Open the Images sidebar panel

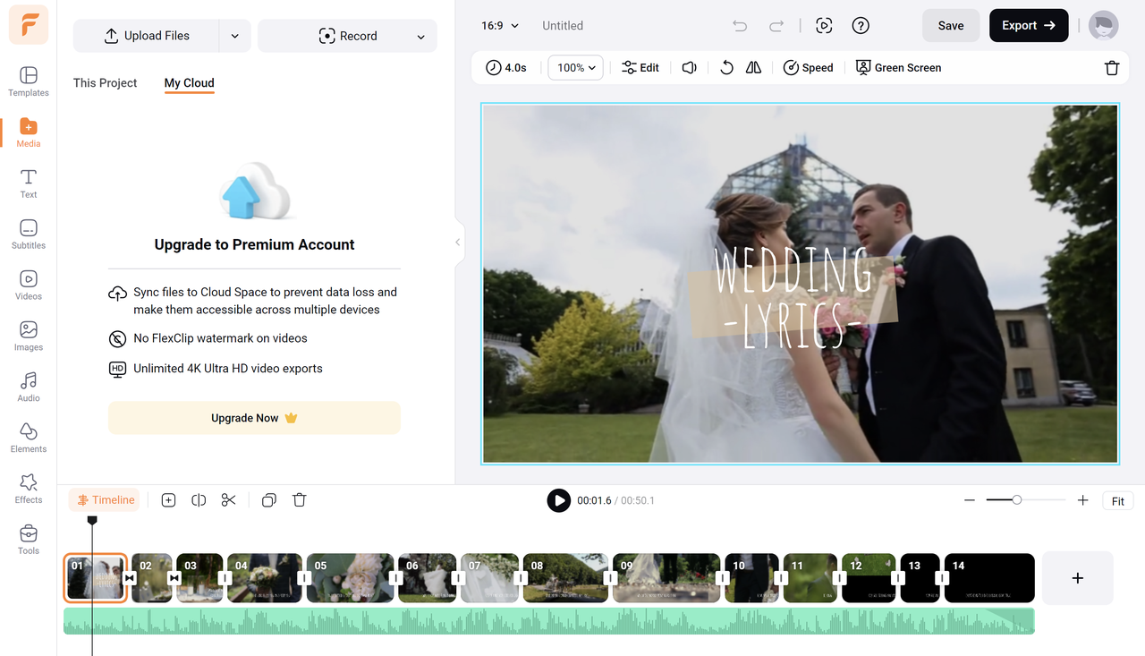(29, 337)
